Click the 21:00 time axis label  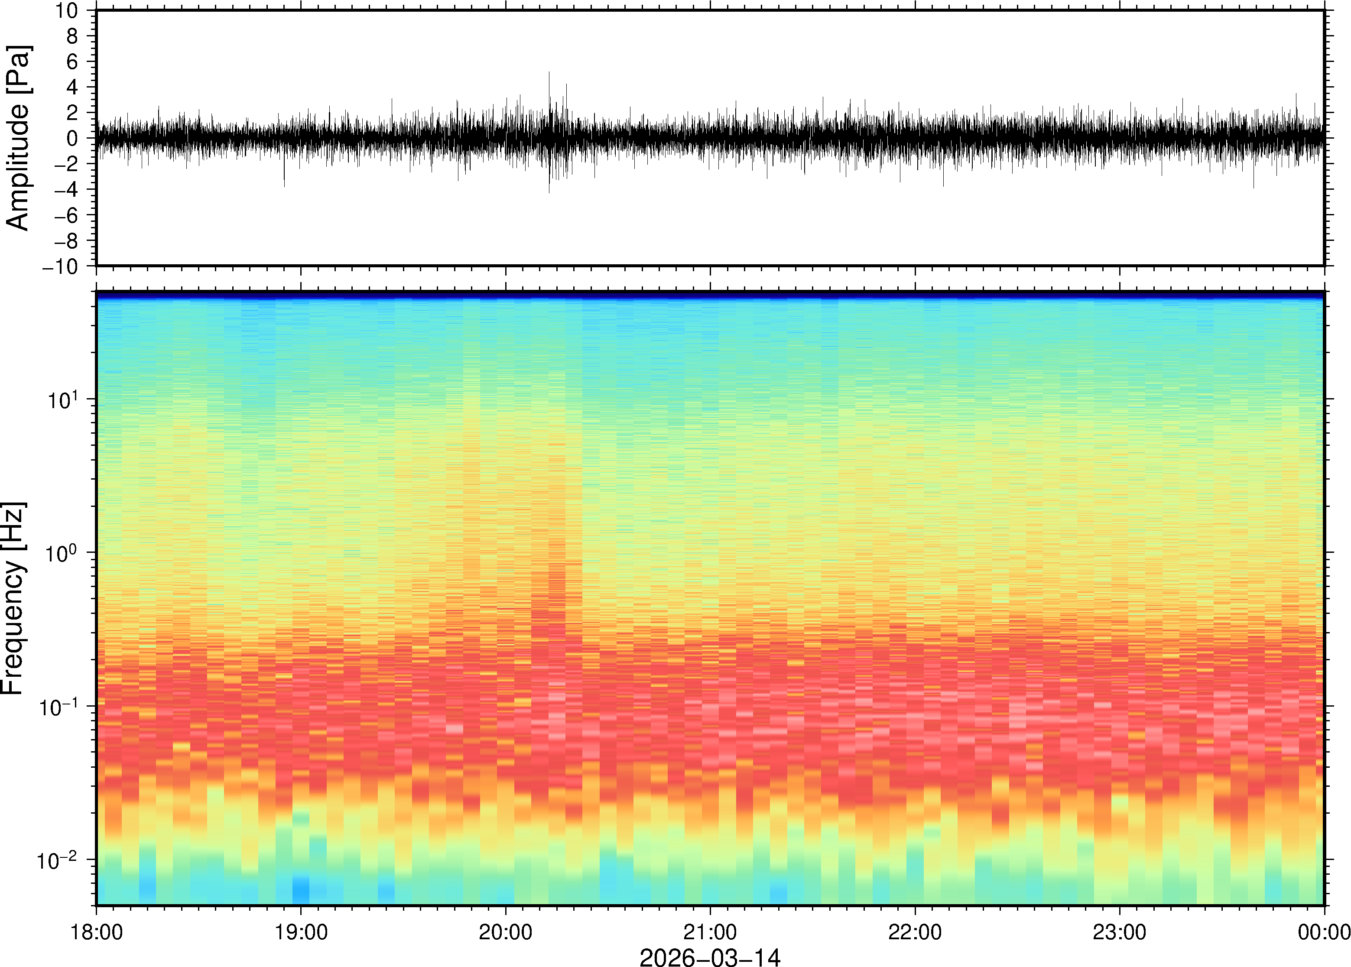click(710, 932)
